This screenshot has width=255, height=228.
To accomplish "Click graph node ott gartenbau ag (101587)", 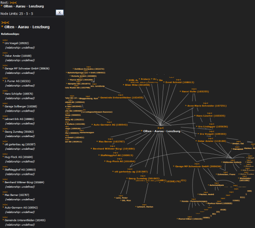I will pyautogui.click(x=131, y=172).
